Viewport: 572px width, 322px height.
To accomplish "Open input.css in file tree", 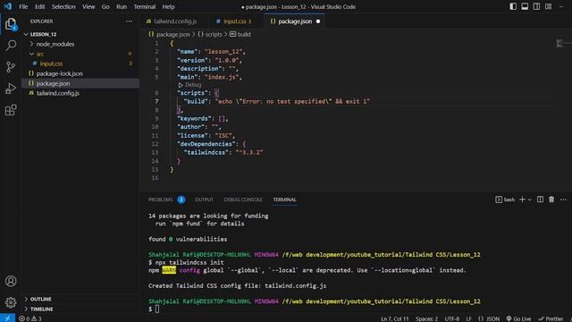I will coord(51,64).
